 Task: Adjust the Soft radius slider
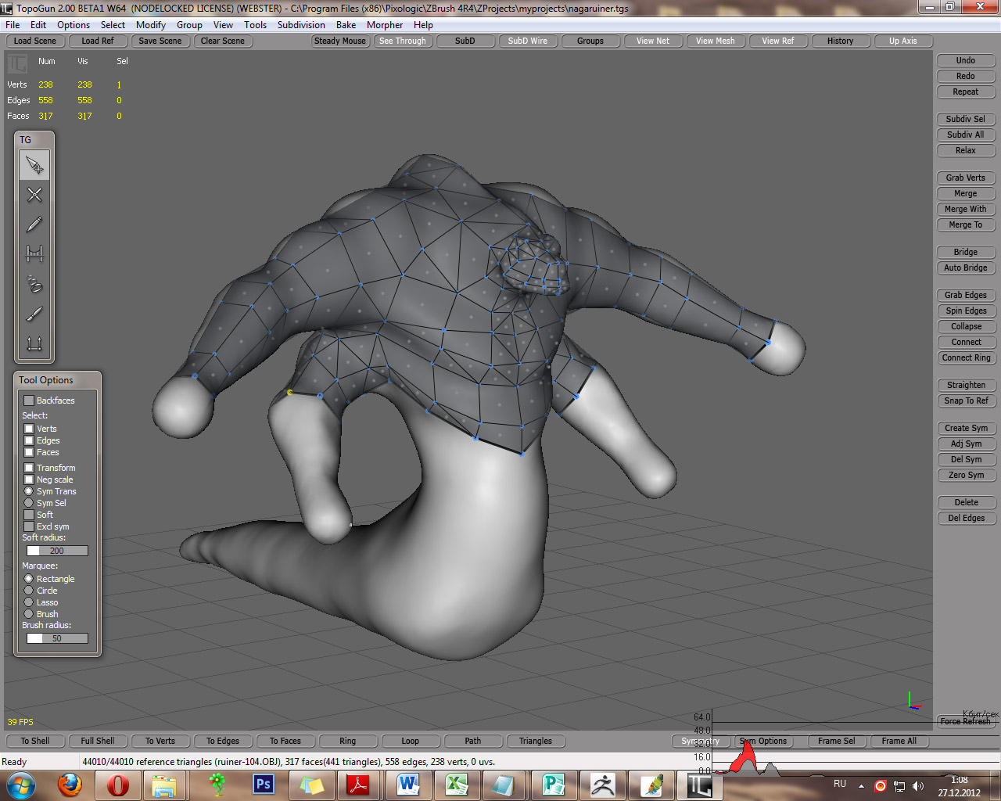click(x=57, y=551)
